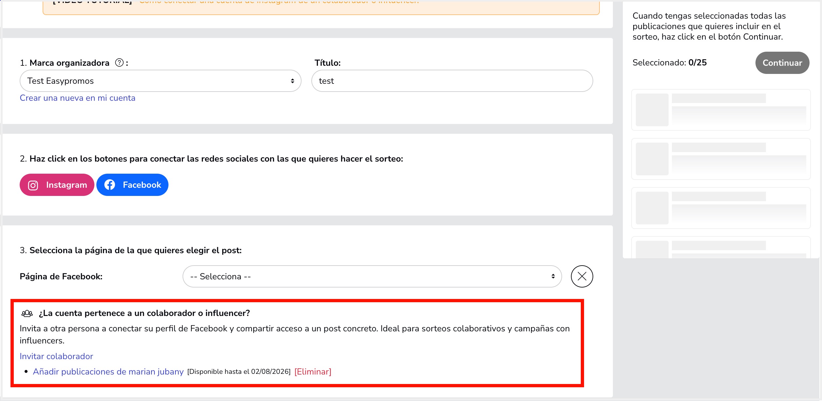Click the help question mark beside Marca organizadora
The width and height of the screenshot is (822, 401).
(x=119, y=62)
